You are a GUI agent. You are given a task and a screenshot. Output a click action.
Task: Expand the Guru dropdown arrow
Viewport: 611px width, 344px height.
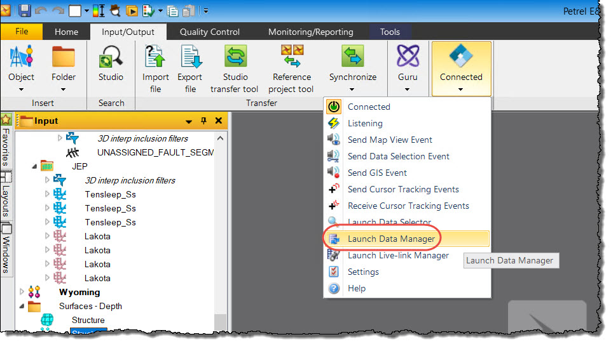407,89
